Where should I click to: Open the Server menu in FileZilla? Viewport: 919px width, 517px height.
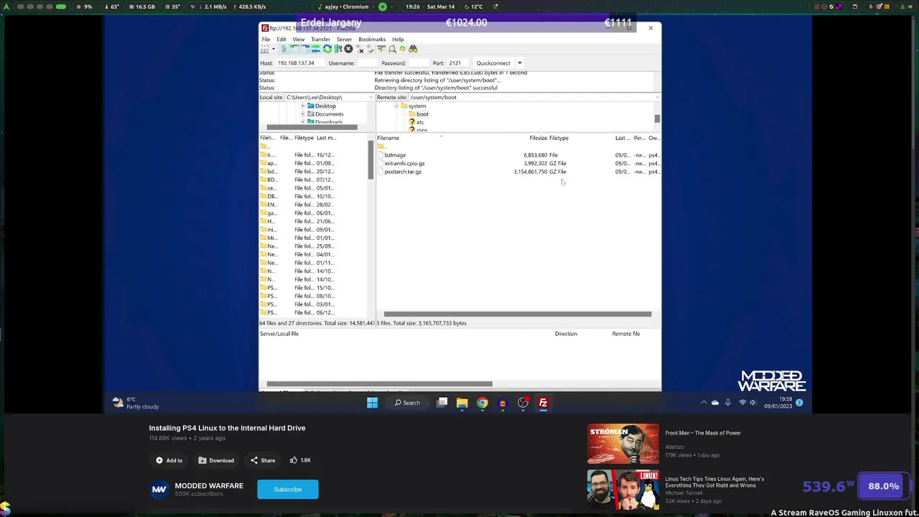[344, 39]
